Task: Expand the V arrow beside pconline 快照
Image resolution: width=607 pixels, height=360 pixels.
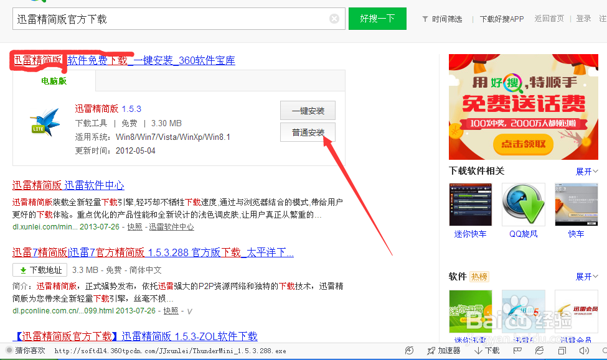Action: (190, 312)
